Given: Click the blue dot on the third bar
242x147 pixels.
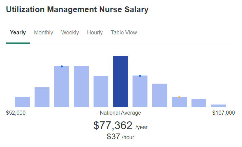Looking at the screenshot, I should (62, 66).
